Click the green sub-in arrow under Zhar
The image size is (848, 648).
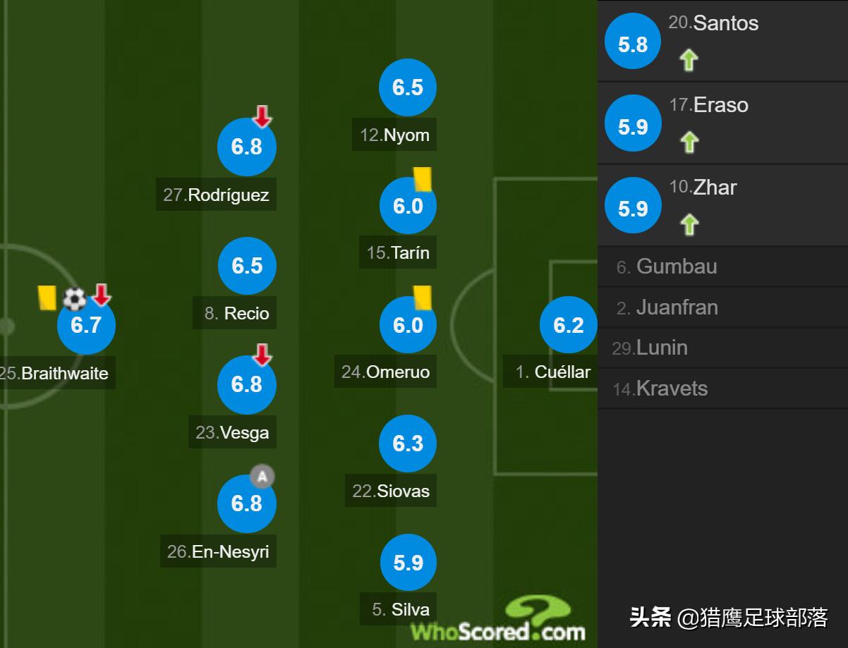(689, 225)
